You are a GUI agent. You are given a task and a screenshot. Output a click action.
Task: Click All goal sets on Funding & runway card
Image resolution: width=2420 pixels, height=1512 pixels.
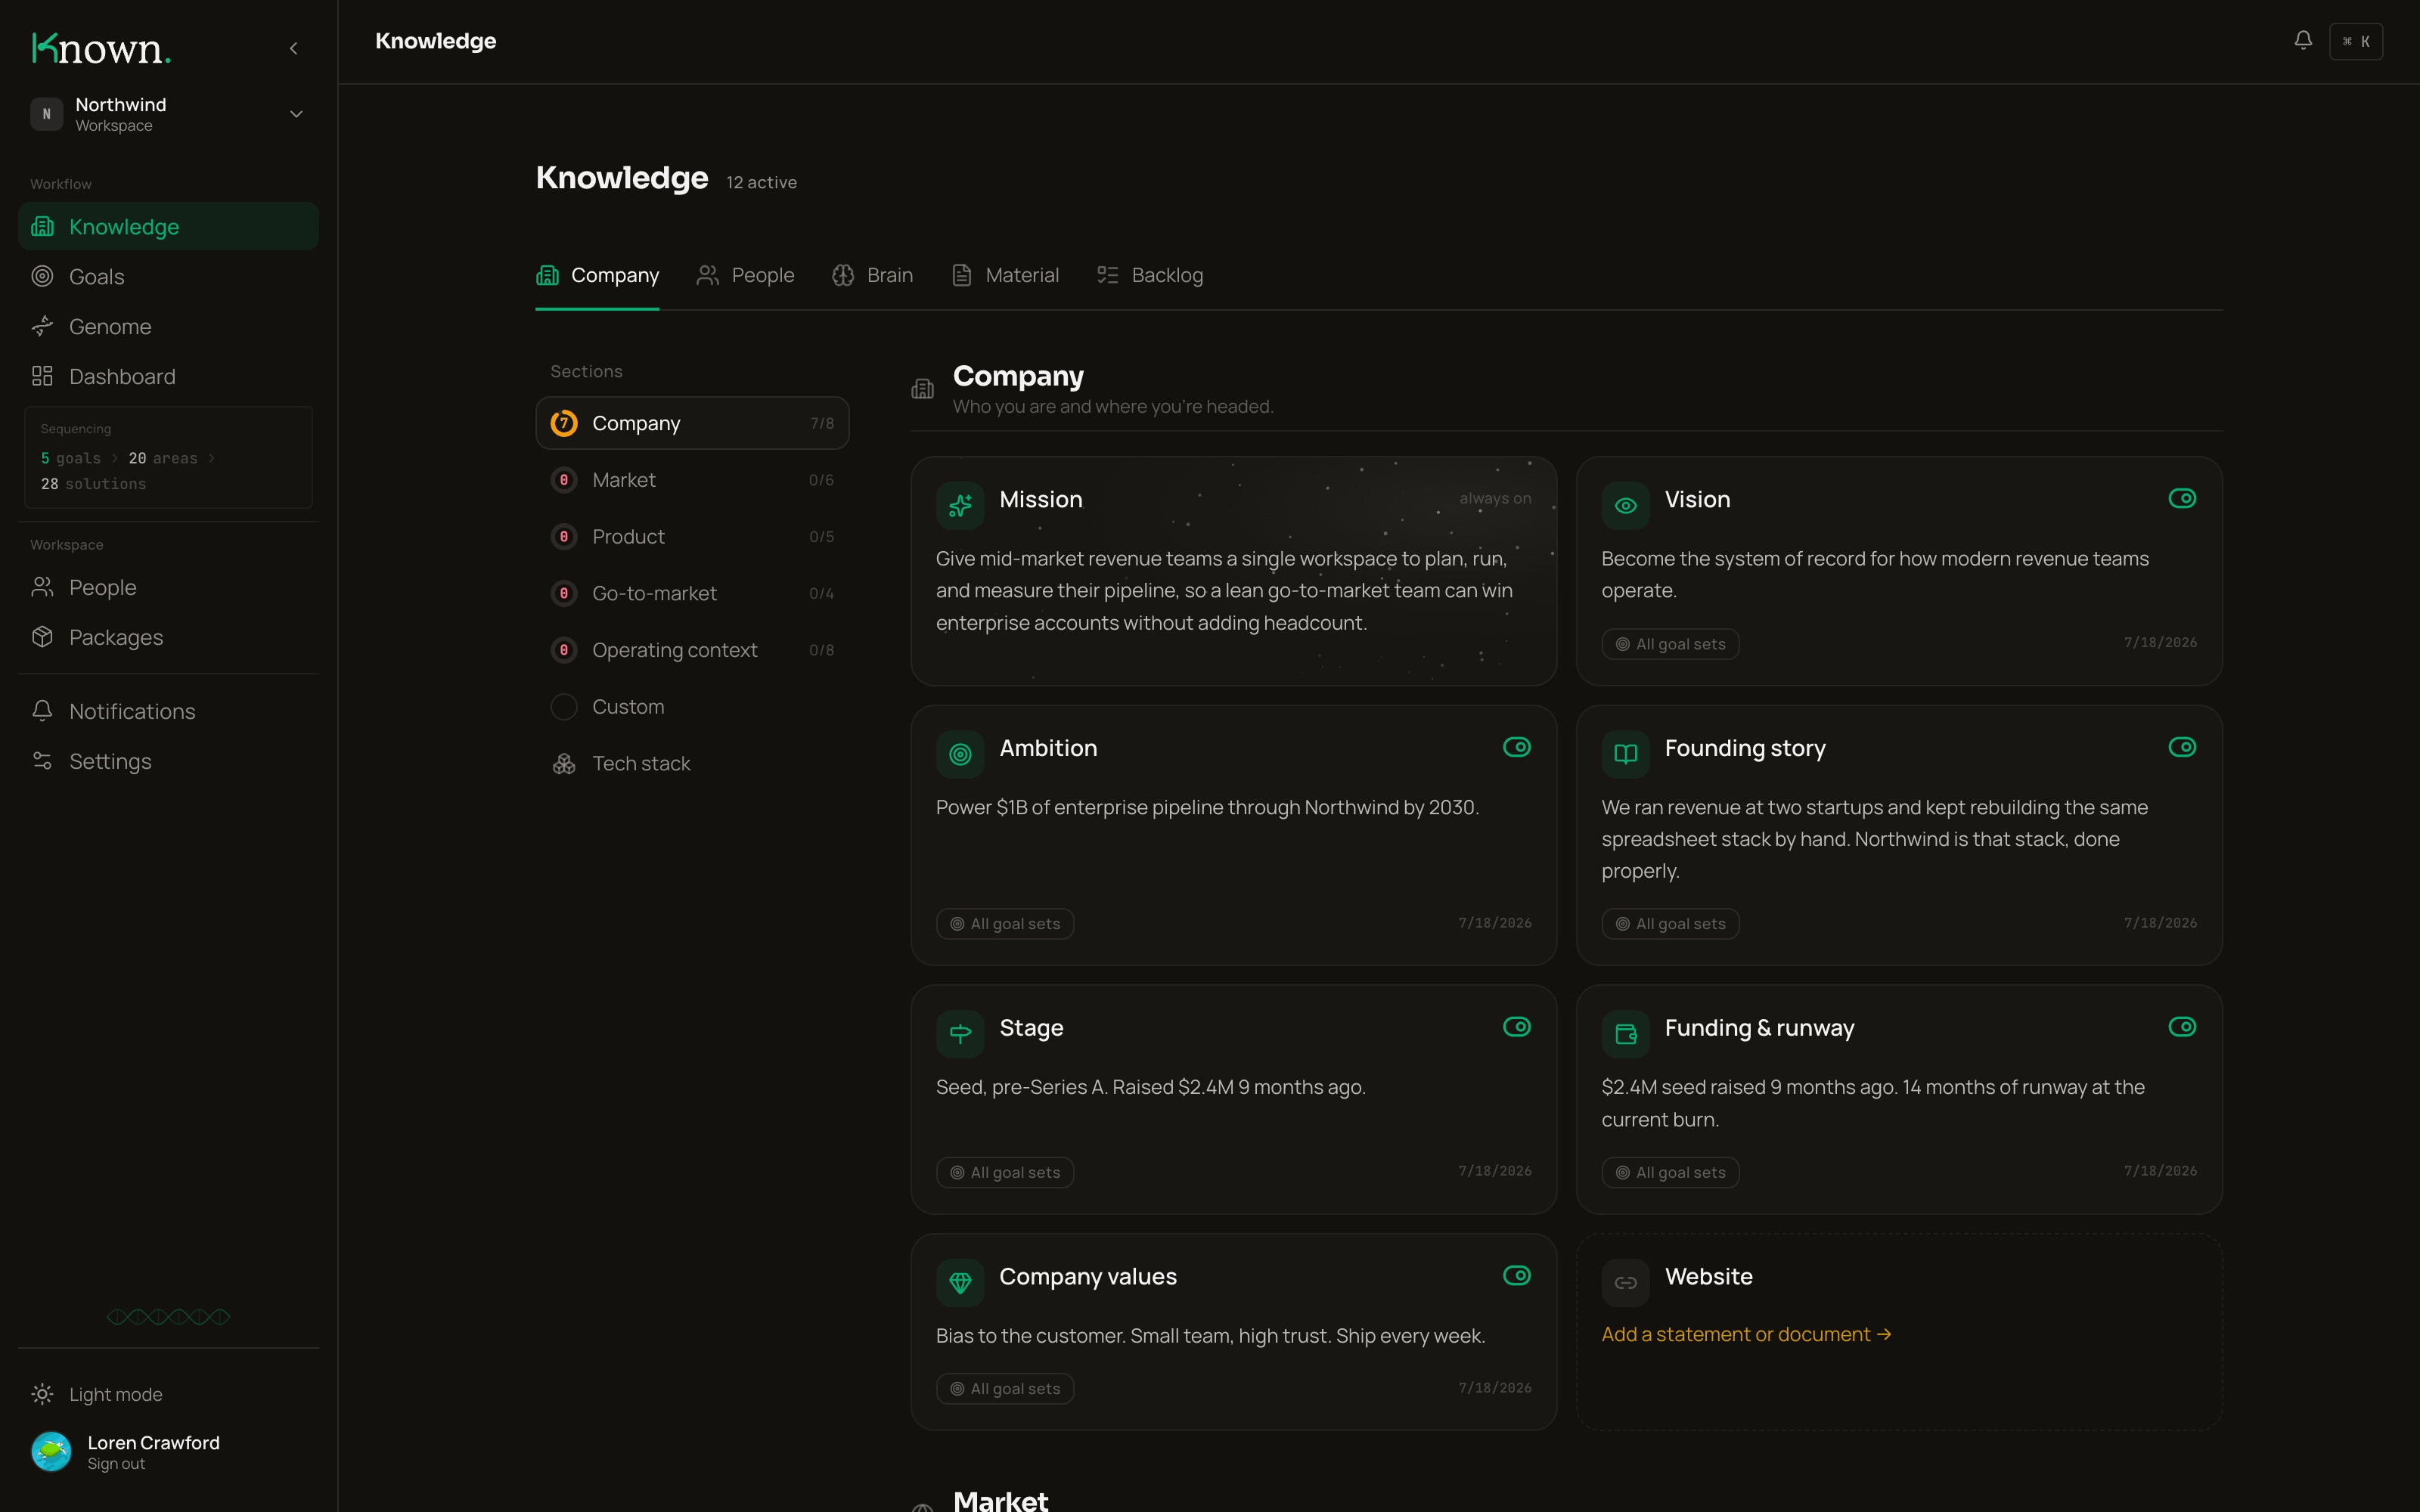(1670, 1173)
